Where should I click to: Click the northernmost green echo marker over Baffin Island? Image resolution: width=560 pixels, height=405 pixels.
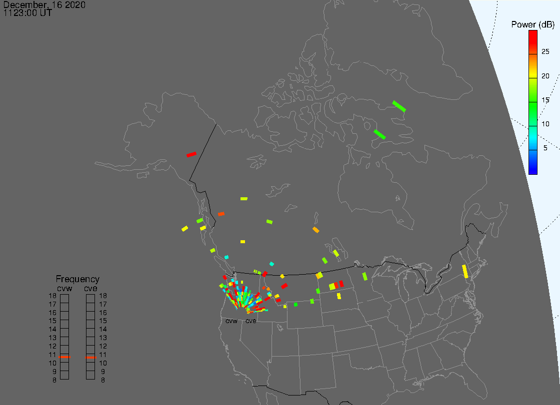[x=399, y=106]
